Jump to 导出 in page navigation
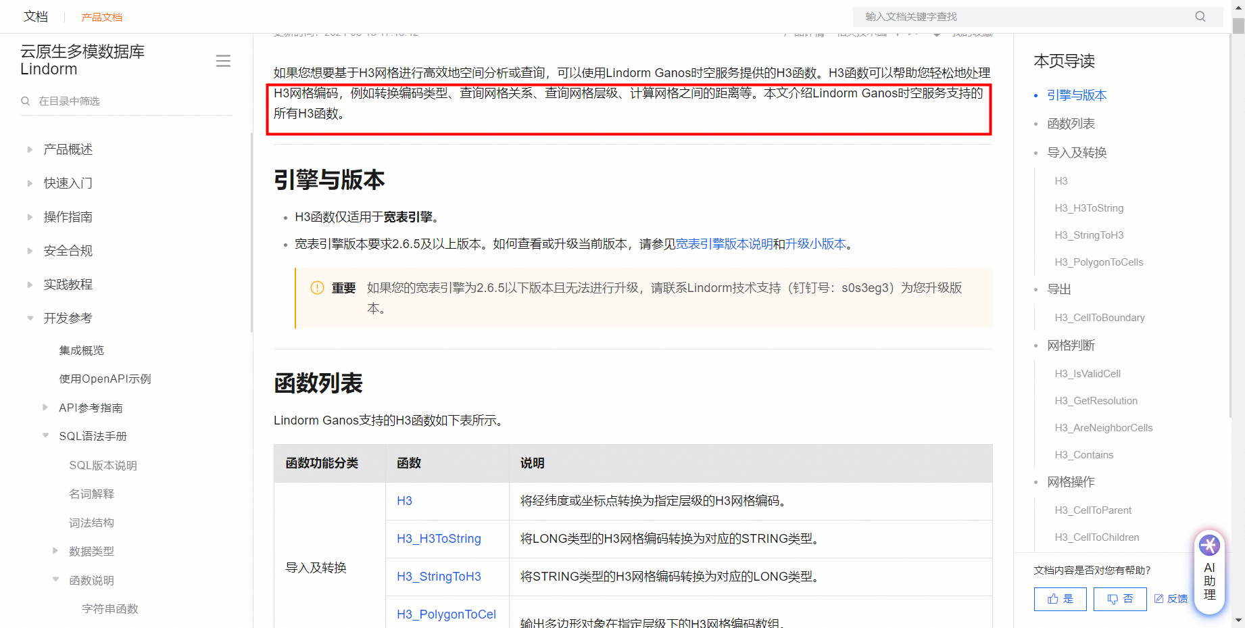The width and height of the screenshot is (1245, 628). tap(1059, 289)
